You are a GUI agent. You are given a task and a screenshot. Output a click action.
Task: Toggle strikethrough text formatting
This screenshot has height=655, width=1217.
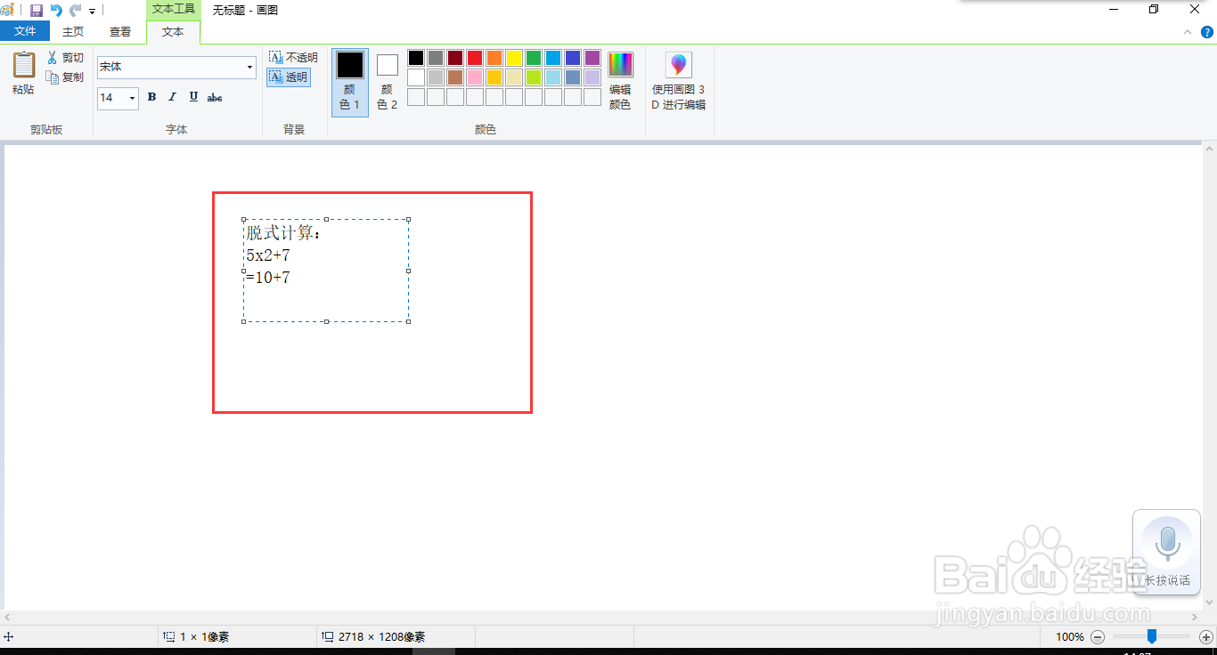tap(215, 97)
